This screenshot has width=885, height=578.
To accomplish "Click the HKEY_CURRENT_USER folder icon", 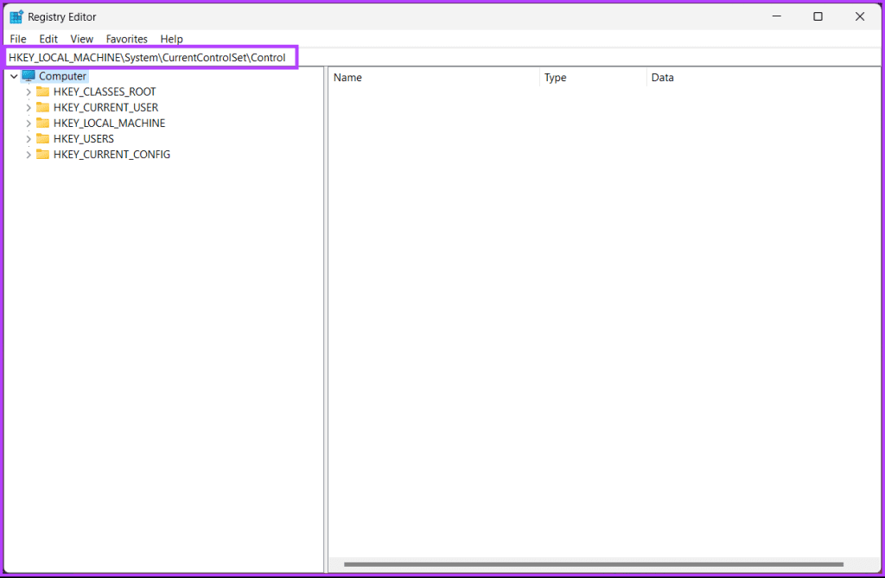I will tap(45, 107).
